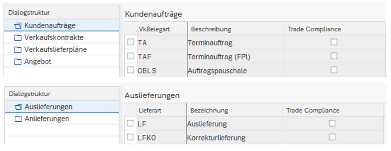Click the Anlieferungen folder icon
The image size is (391, 151).
pos(18,119)
